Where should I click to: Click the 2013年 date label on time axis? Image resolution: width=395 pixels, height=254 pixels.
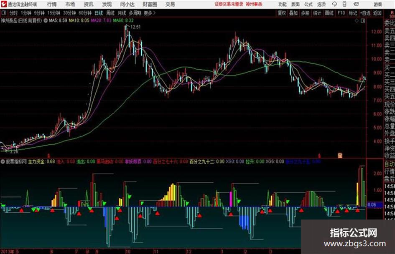[x=7, y=251]
